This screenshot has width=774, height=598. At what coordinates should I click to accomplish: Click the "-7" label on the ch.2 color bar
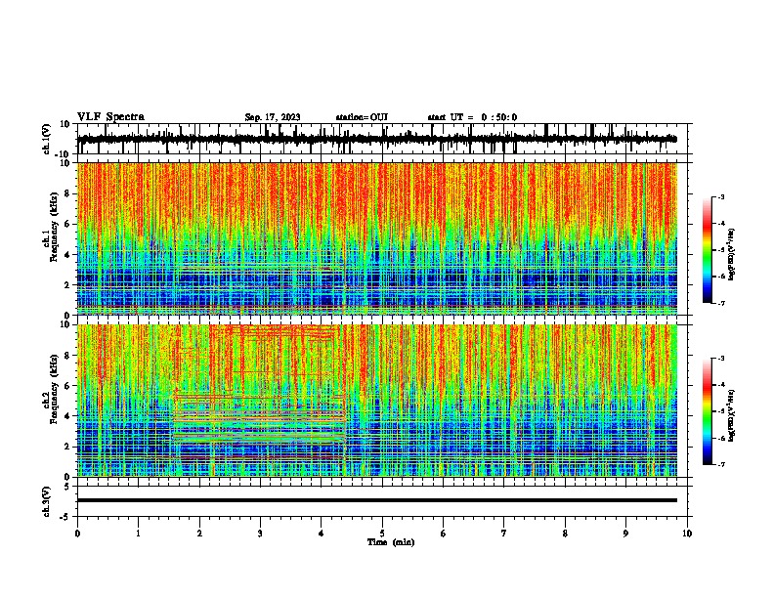point(721,464)
